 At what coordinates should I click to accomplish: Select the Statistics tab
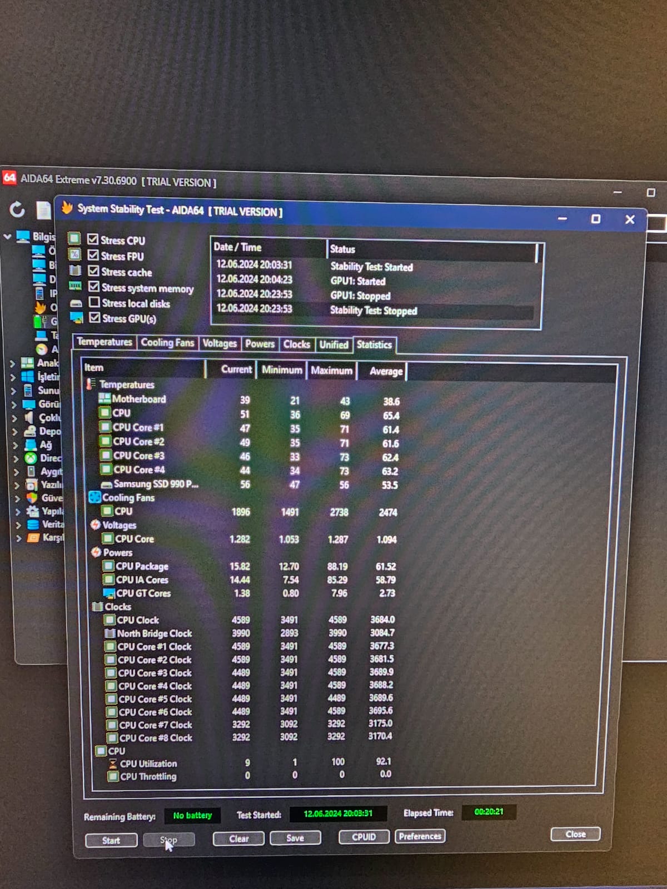click(x=374, y=345)
